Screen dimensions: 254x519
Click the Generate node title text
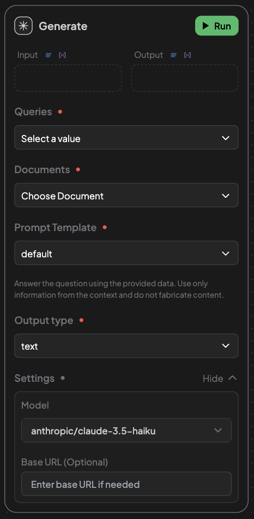click(x=63, y=26)
